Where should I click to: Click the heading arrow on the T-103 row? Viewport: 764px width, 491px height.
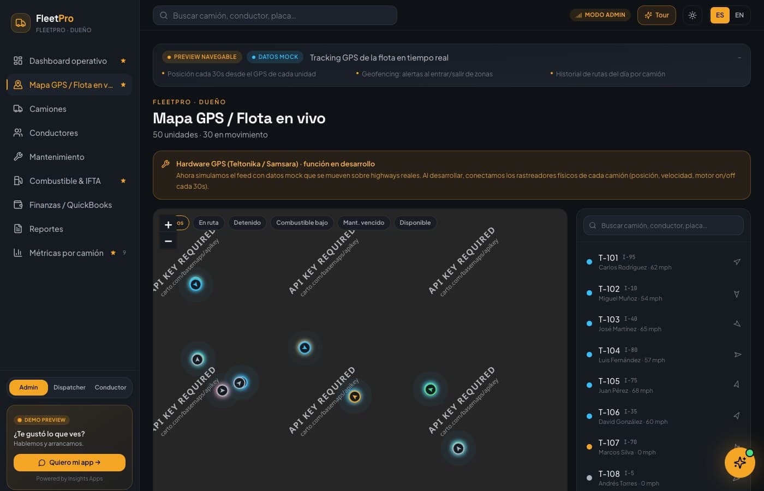point(737,324)
